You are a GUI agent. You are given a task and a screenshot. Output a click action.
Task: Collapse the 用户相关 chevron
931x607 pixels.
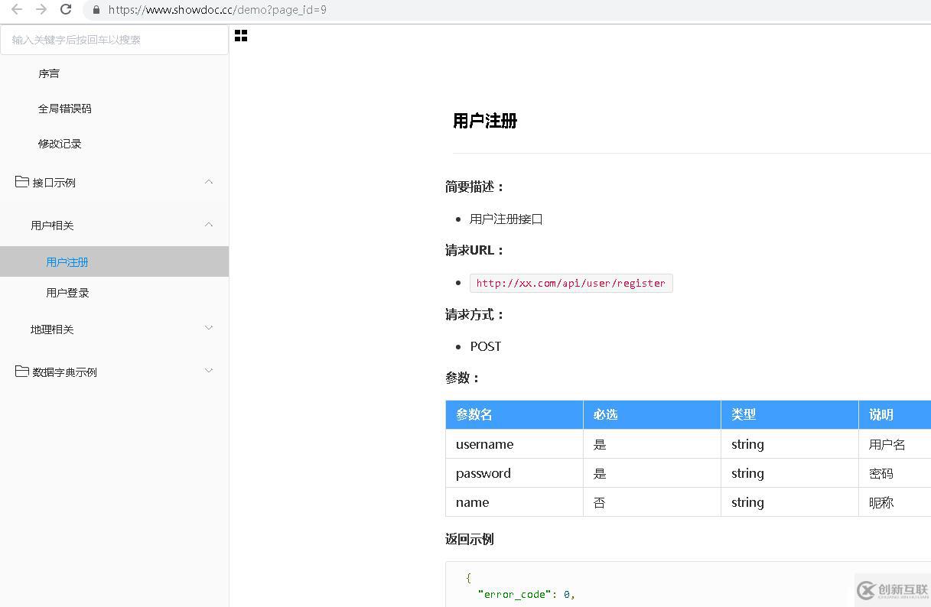click(209, 225)
